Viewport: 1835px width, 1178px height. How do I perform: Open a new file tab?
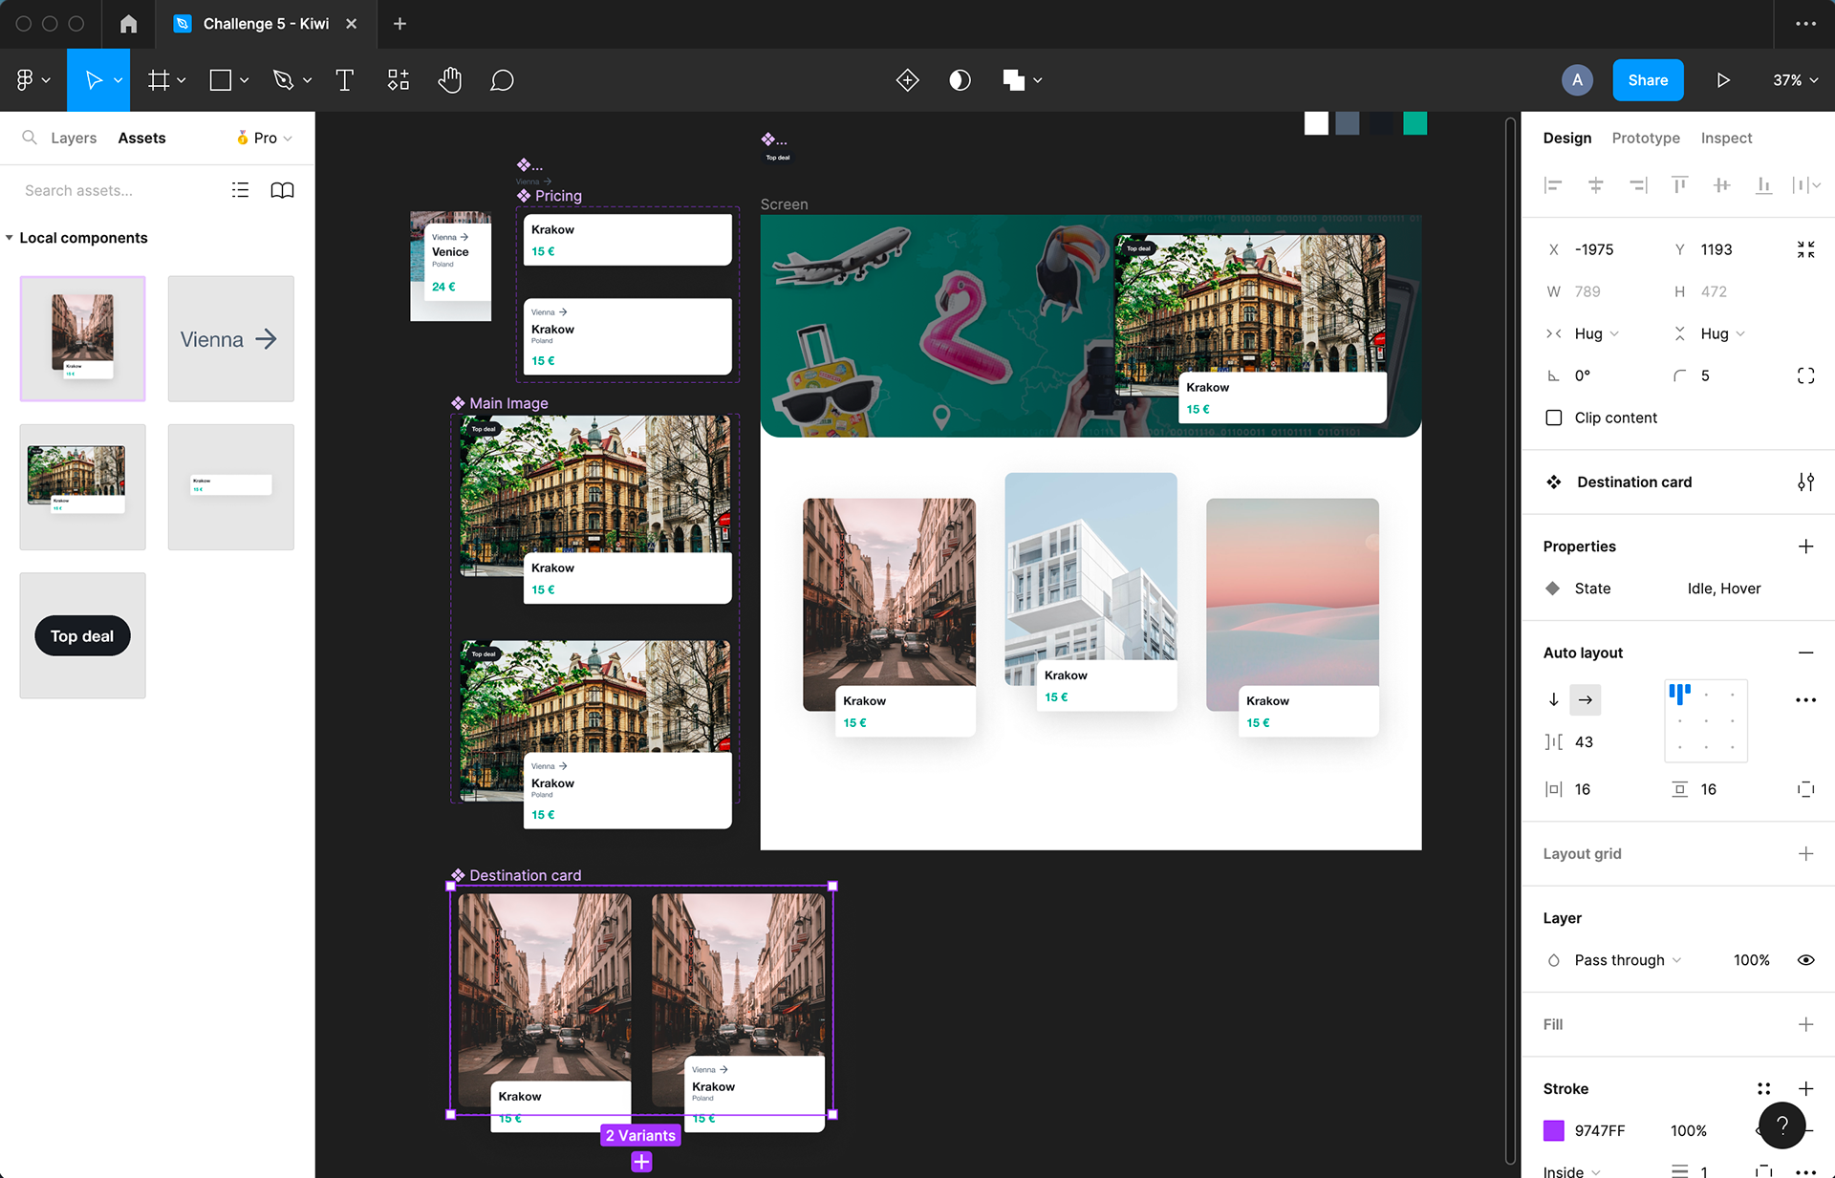(x=399, y=24)
